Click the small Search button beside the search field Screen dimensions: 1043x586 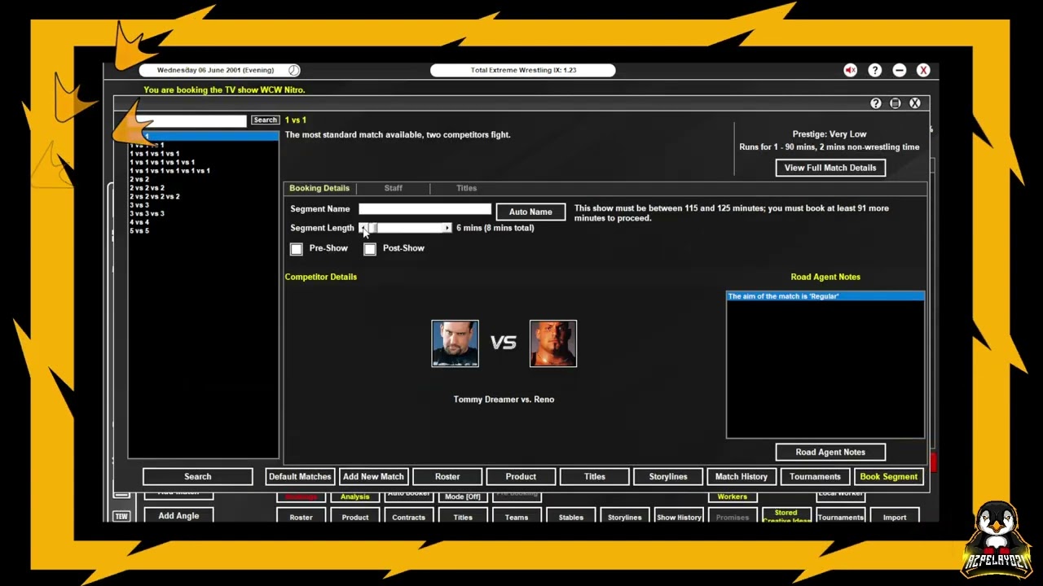(x=265, y=120)
